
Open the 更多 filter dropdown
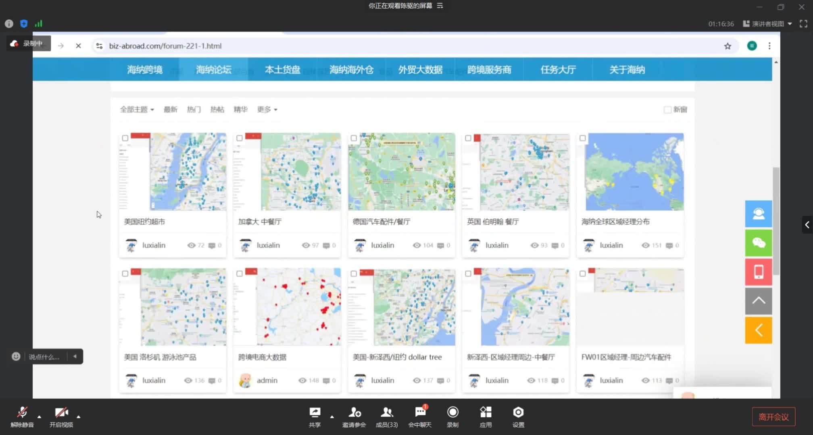(267, 110)
